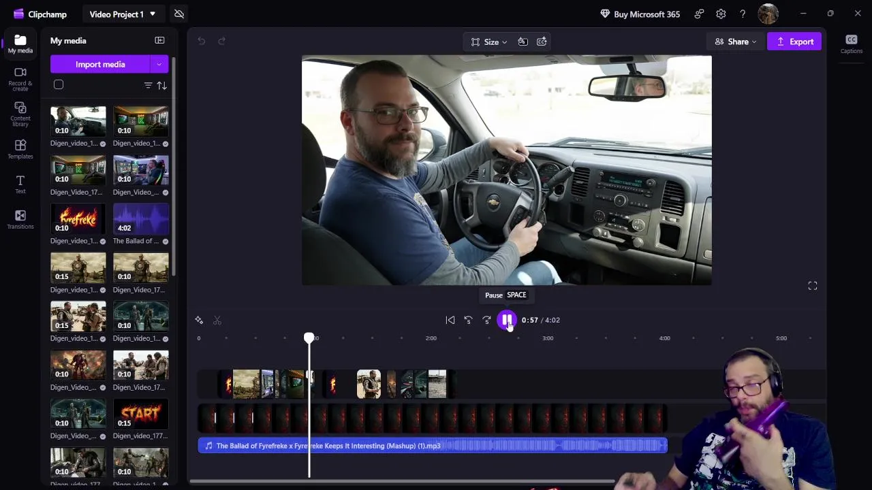Skip forward five seconds
Image resolution: width=872 pixels, height=490 pixels.
(x=486, y=320)
